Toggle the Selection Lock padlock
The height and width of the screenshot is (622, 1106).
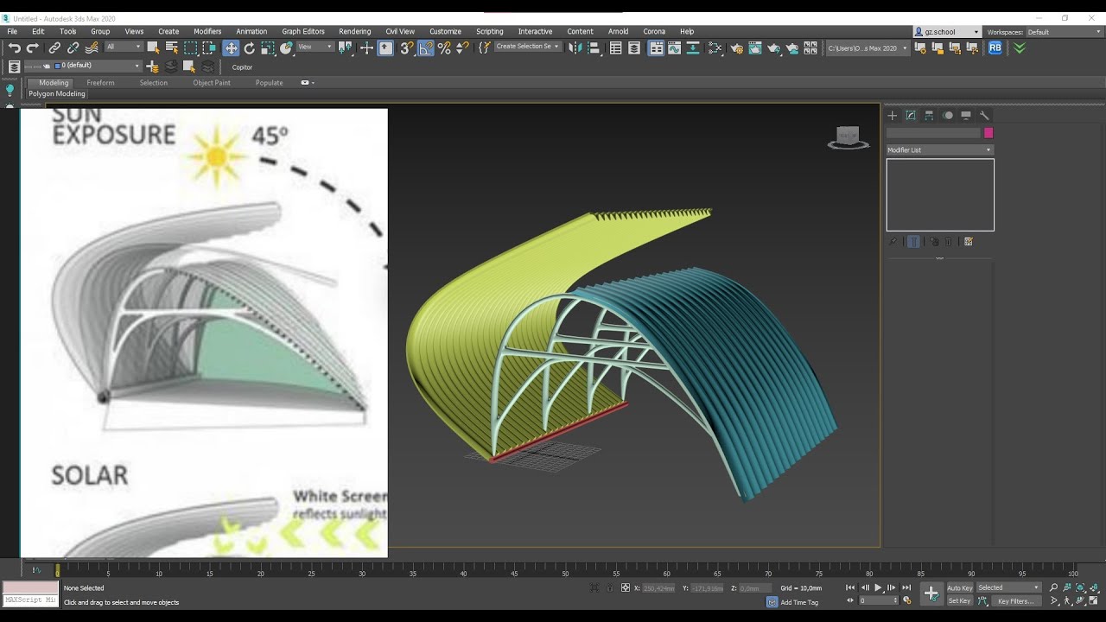[x=610, y=587]
